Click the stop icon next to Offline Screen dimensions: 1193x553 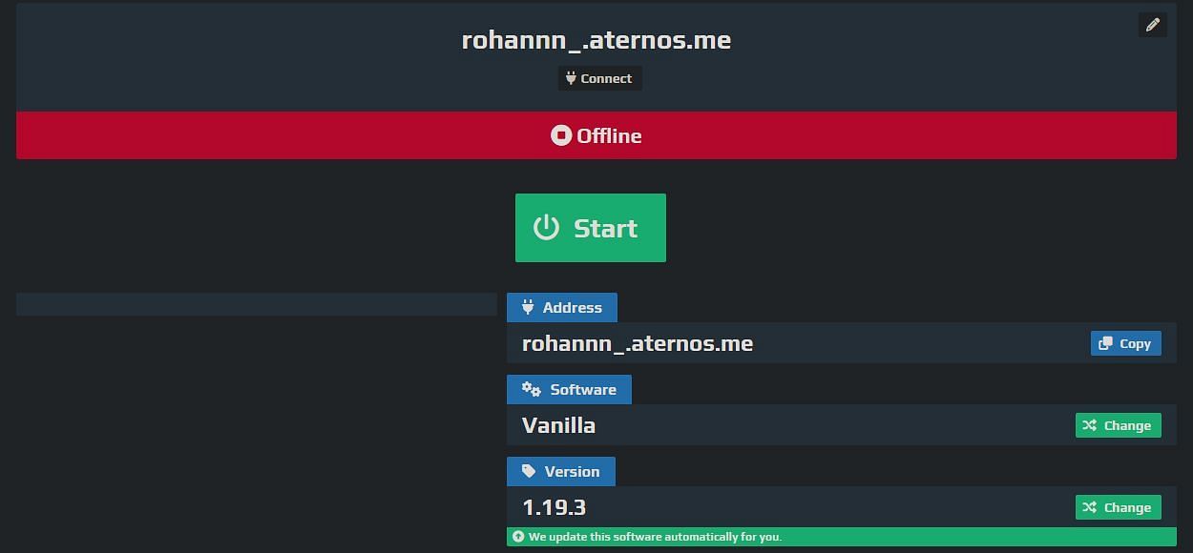[x=561, y=135]
